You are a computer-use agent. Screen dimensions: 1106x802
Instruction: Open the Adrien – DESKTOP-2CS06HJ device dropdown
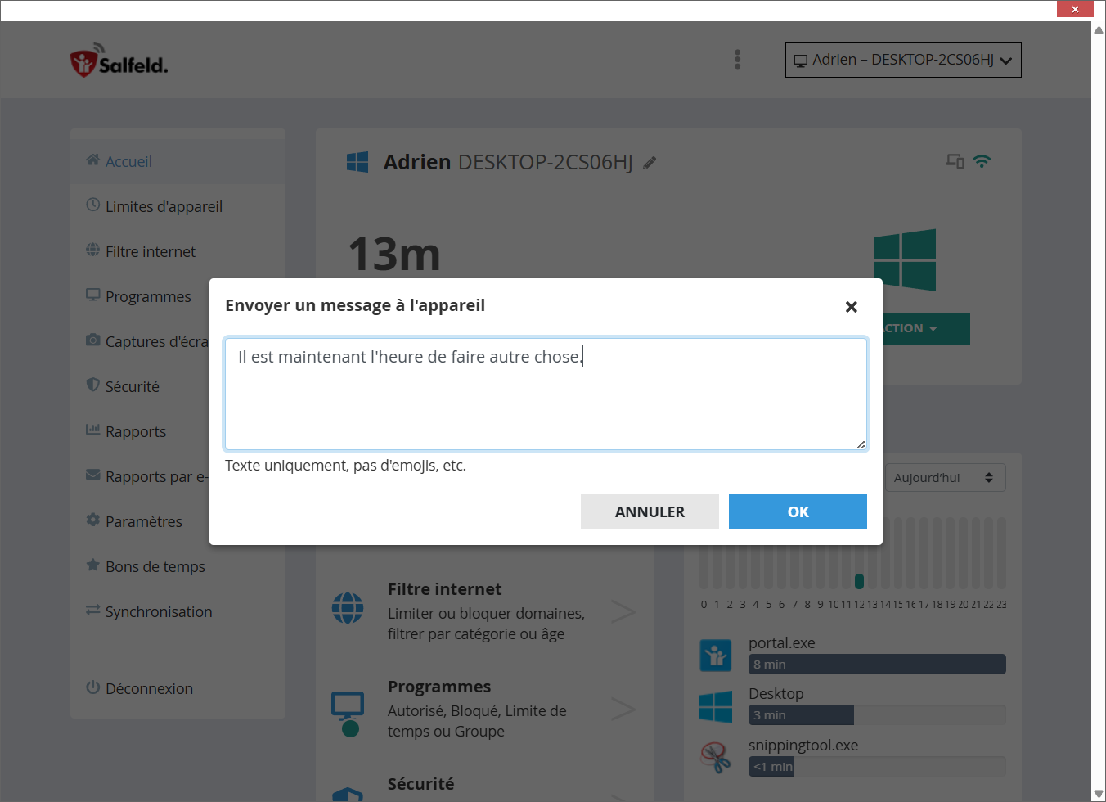coord(903,60)
